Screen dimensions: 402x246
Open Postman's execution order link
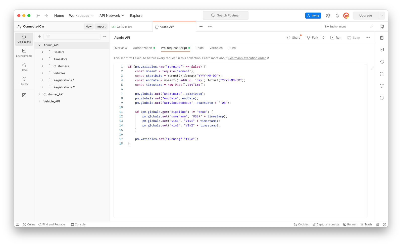pos(247,58)
